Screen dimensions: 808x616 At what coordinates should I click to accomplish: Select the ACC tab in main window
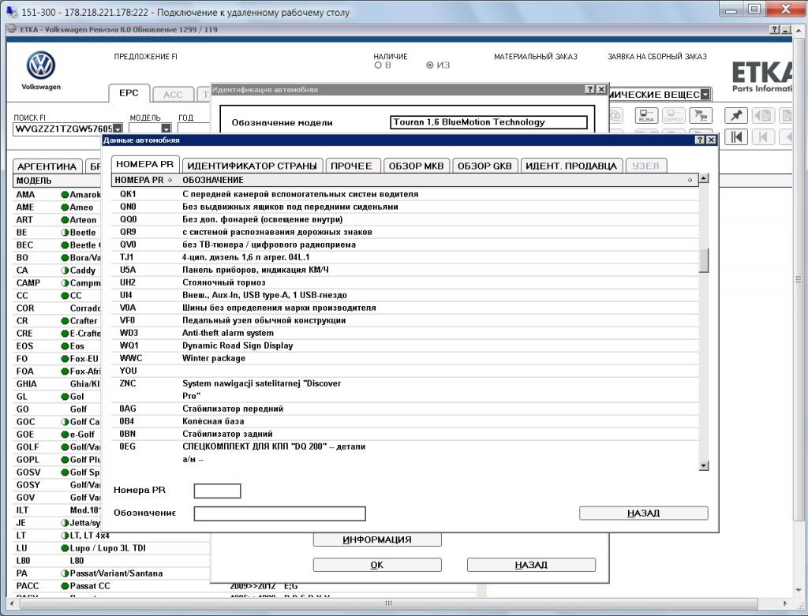(173, 95)
